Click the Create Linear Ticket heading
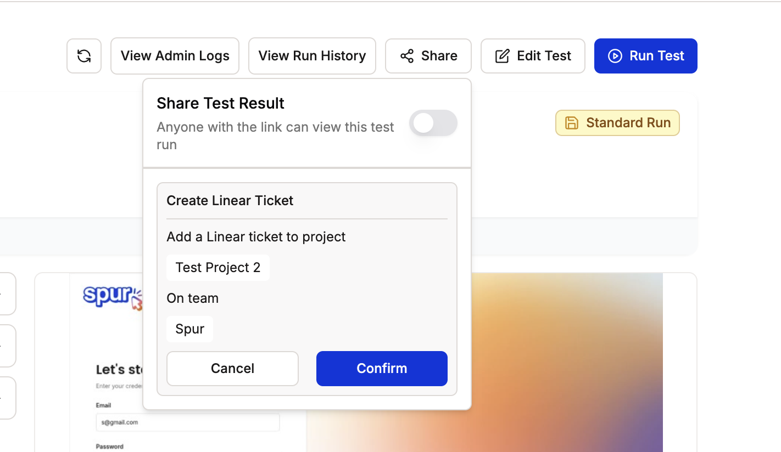781x452 pixels. [x=230, y=201]
